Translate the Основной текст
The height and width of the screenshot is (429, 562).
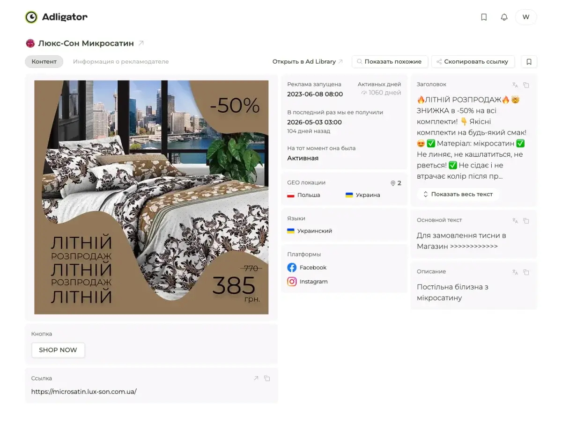(515, 220)
